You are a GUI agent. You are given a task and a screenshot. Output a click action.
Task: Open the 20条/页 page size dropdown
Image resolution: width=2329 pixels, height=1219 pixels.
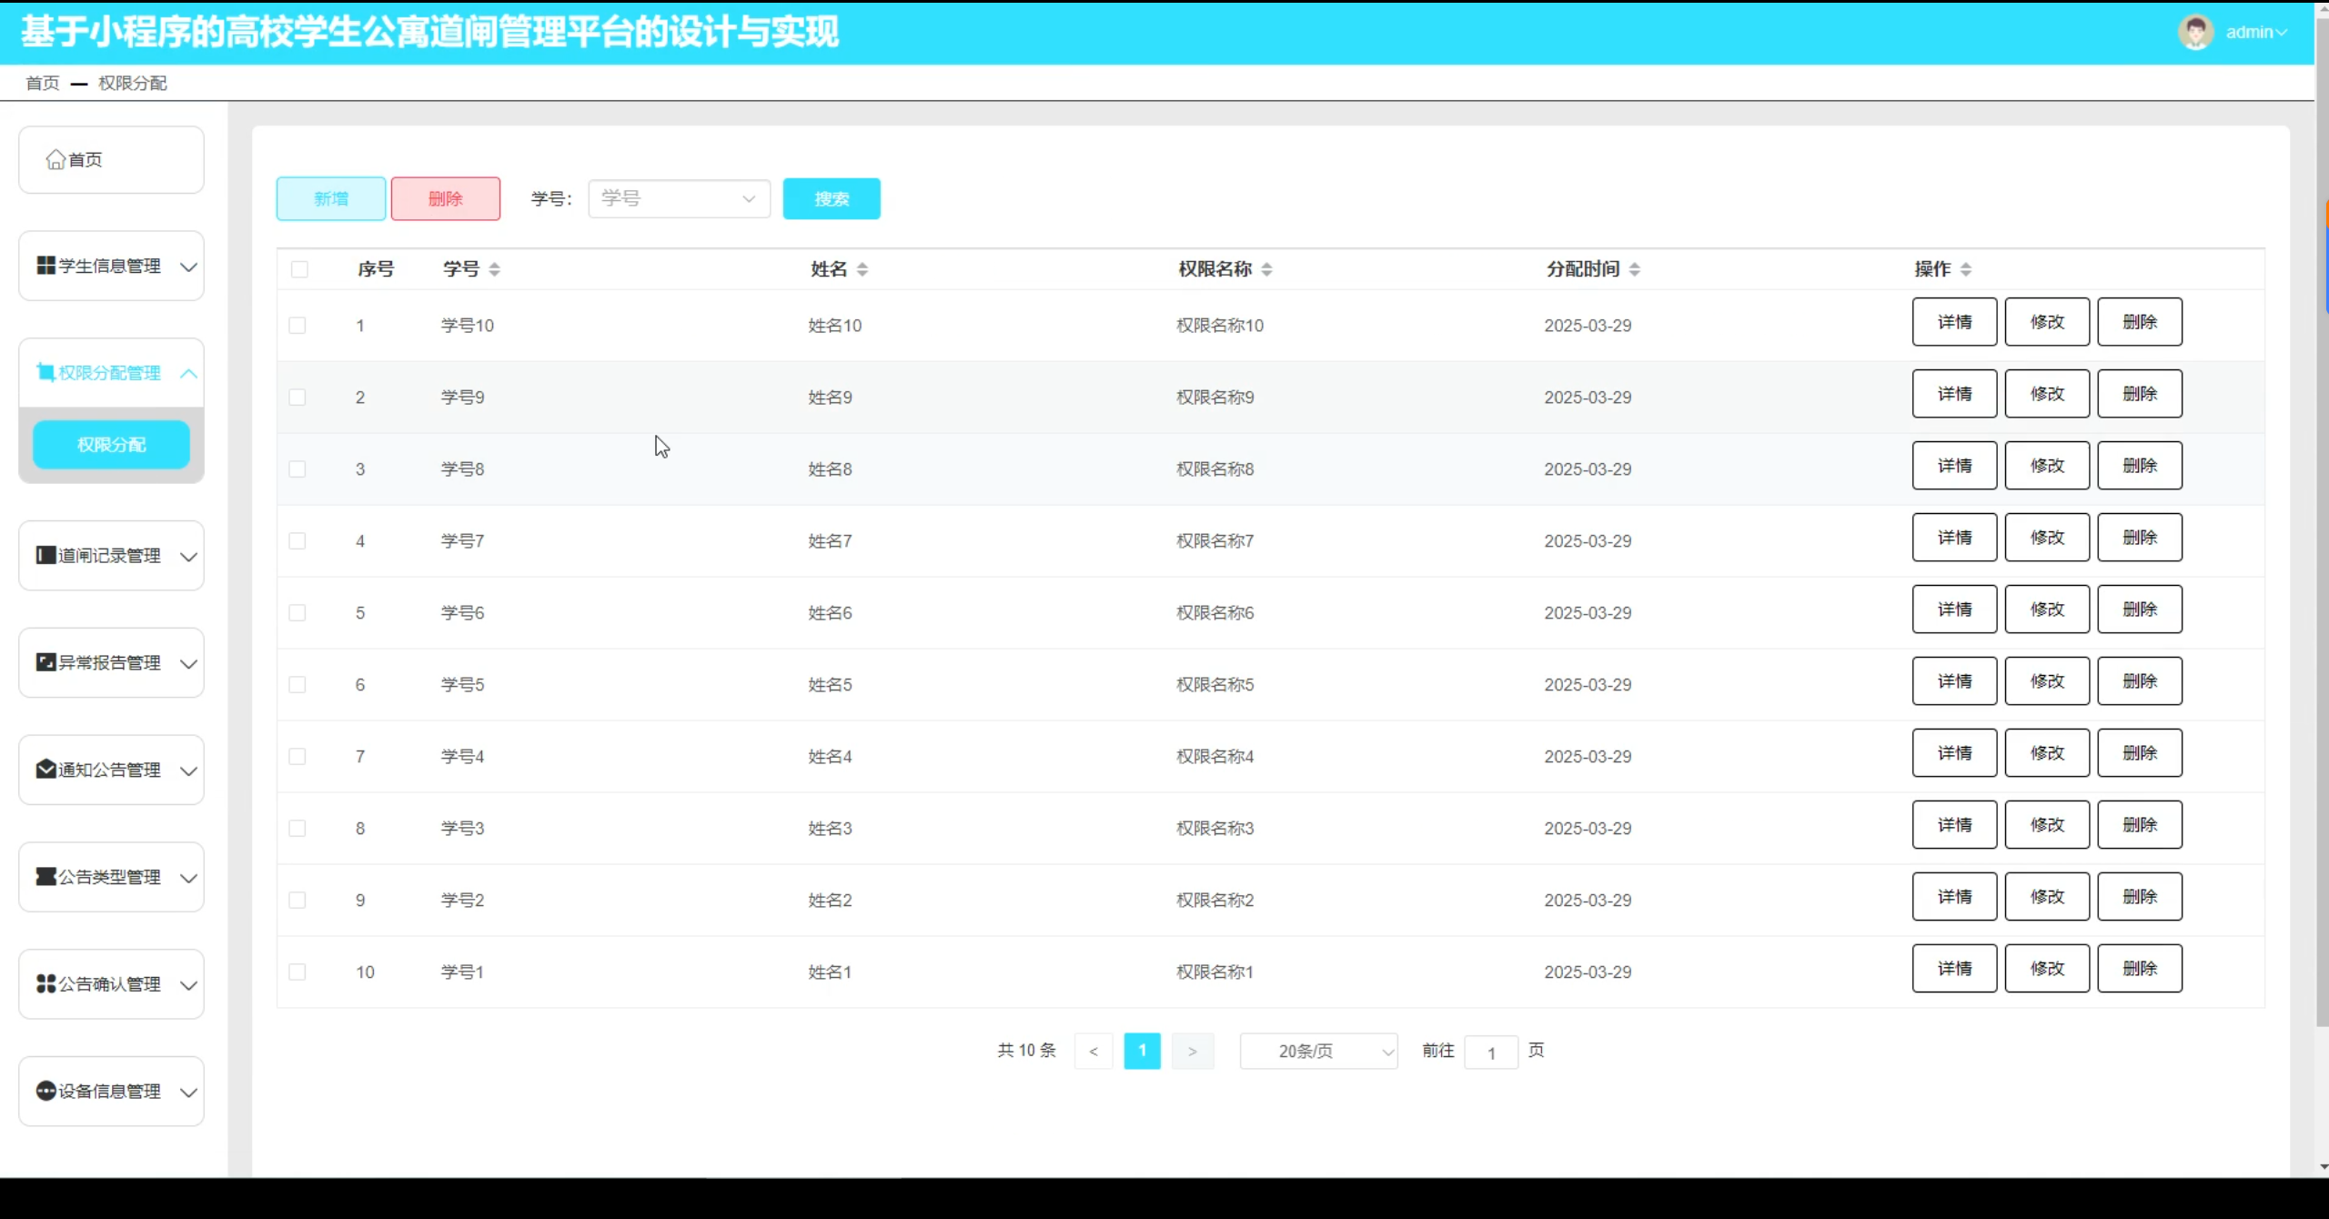(1318, 1052)
